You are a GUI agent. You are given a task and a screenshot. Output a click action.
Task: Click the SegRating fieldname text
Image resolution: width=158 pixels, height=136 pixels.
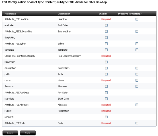10,38
